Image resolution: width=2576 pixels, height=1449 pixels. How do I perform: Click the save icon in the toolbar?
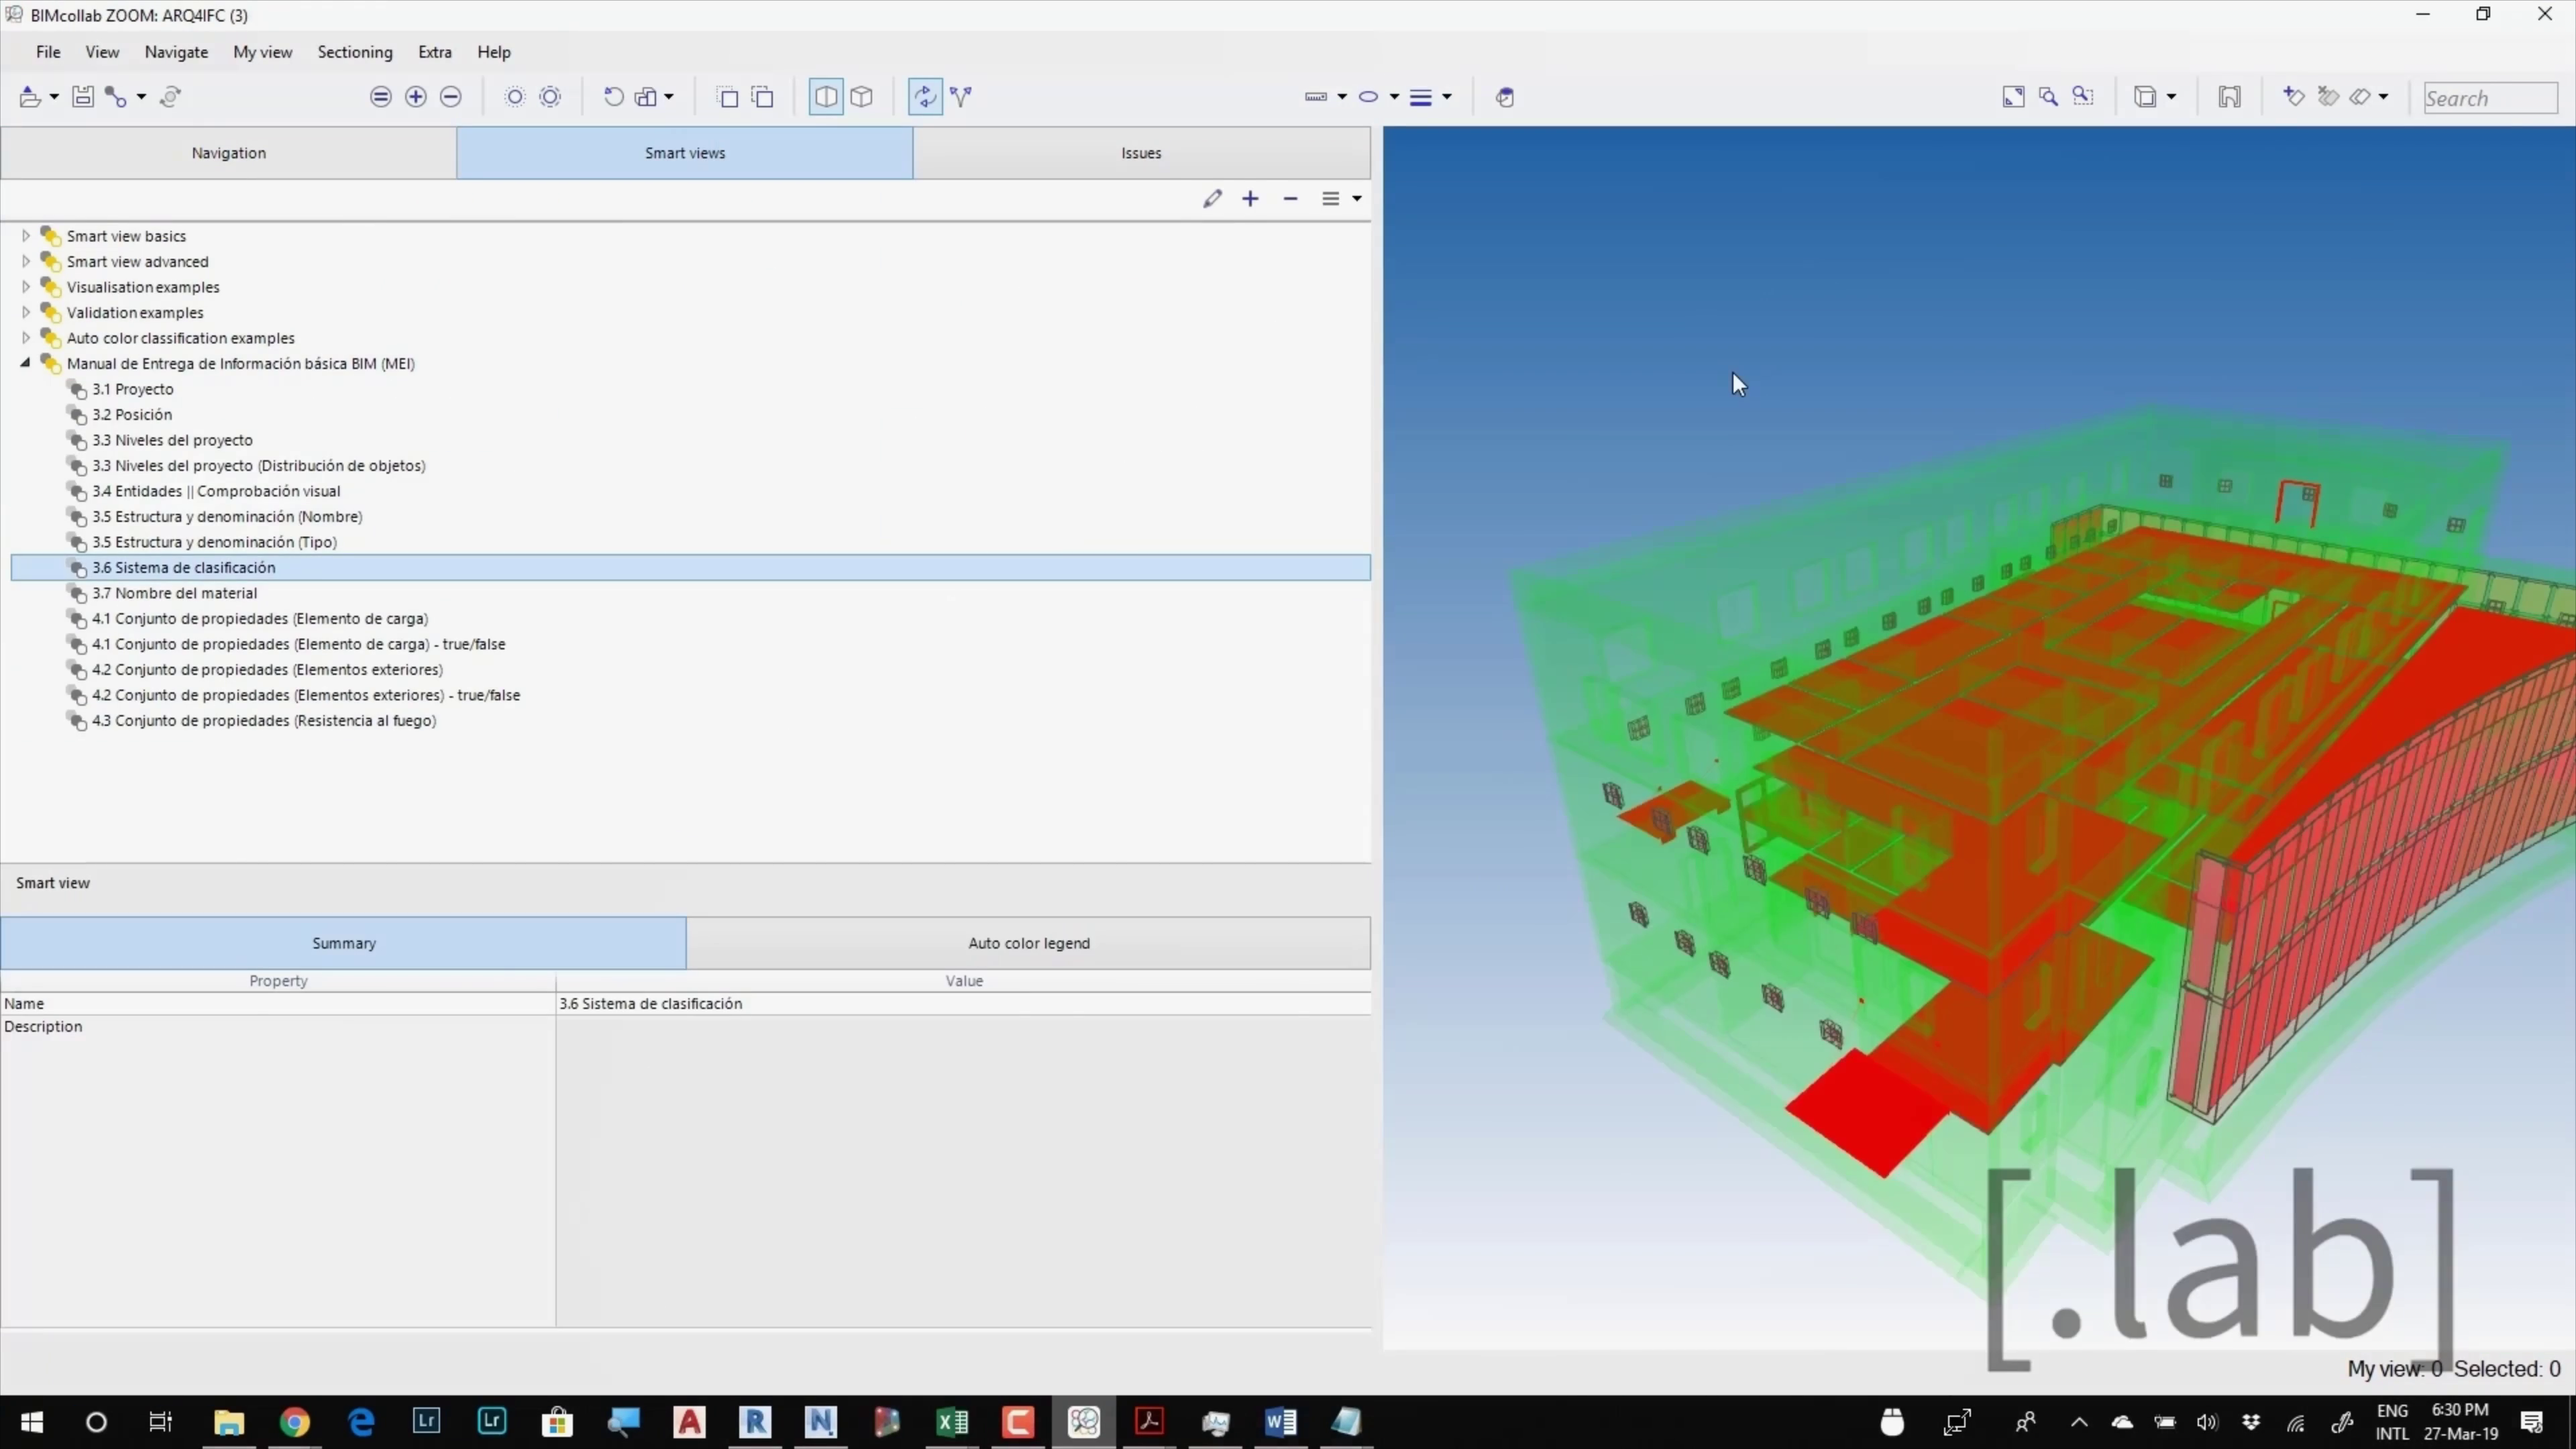[83, 97]
